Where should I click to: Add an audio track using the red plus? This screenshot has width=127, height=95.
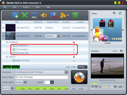tap(74, 57)
